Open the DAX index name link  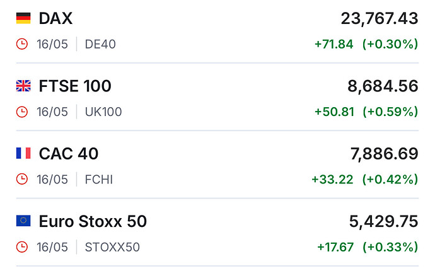pos(55,18)
